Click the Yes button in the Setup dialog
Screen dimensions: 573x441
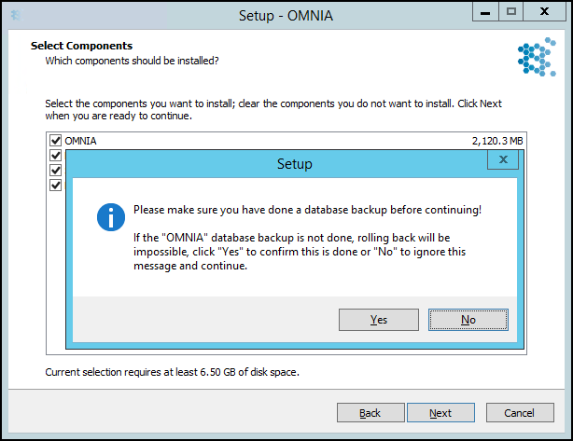[379, 320]
